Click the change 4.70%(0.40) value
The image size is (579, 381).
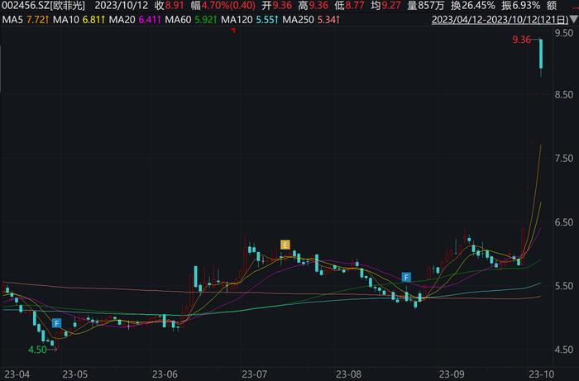coord(228,6)
